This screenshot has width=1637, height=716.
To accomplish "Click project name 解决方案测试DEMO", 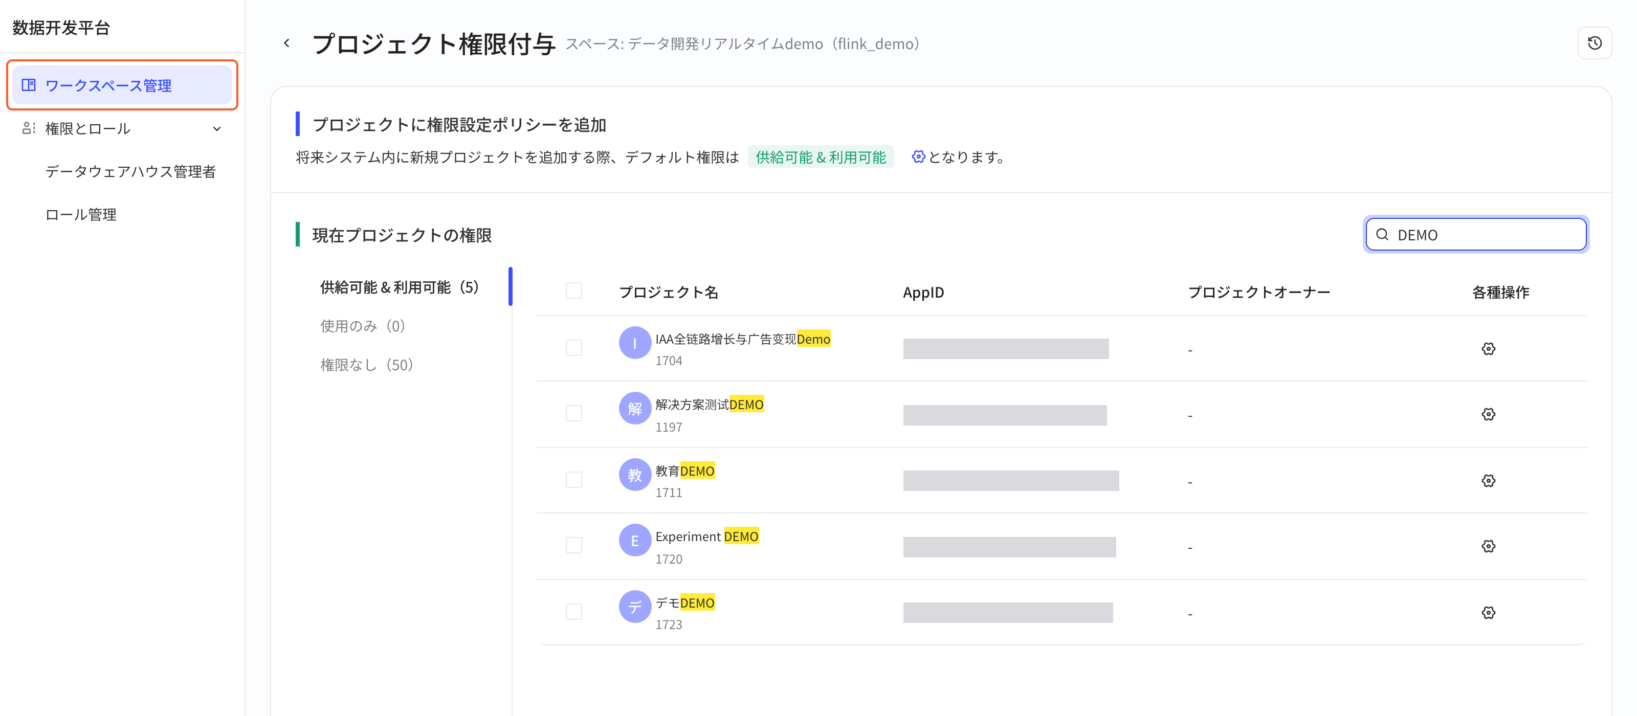I will tap(709, 405).
